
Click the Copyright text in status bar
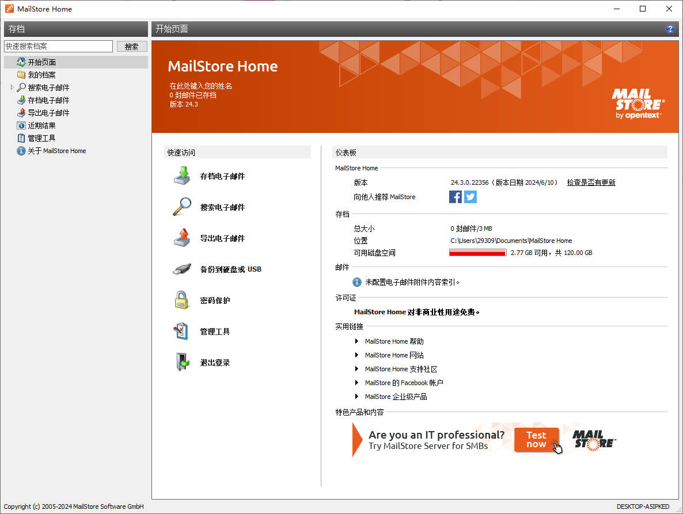click(74, 506)
